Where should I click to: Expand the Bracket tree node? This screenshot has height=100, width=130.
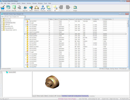[x=2, y=21]
